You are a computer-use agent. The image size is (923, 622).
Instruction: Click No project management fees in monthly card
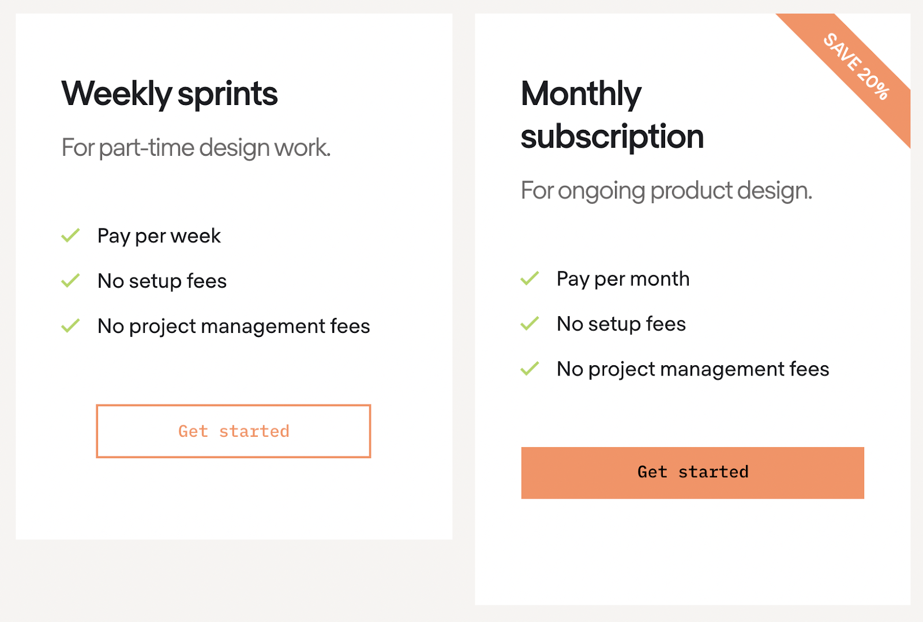[693, 369]
